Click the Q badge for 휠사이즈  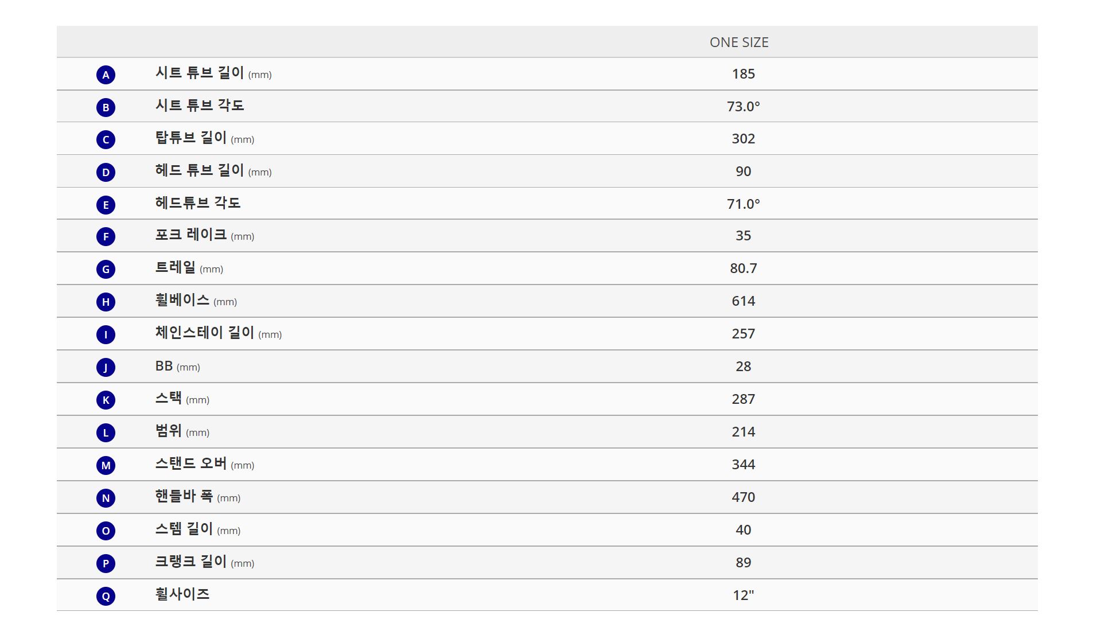(x=106, y=596)
